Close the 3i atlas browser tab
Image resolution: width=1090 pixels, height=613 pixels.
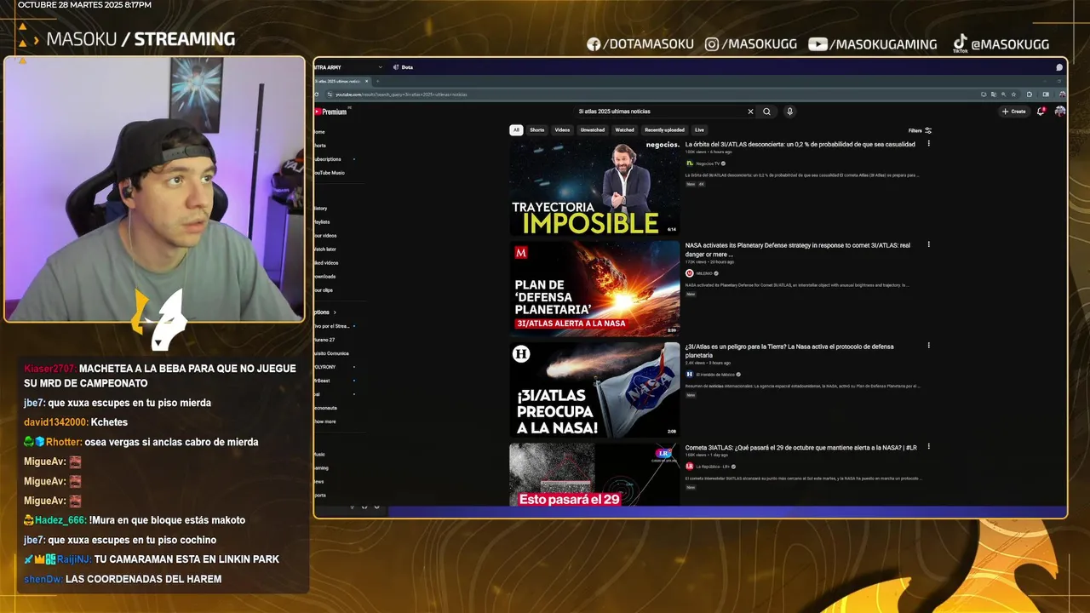pyautogui.click(x=367, y=81)
